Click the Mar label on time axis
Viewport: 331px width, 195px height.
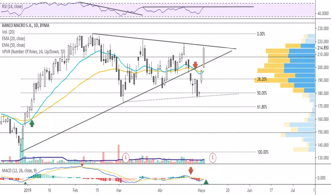pos(119,190)
